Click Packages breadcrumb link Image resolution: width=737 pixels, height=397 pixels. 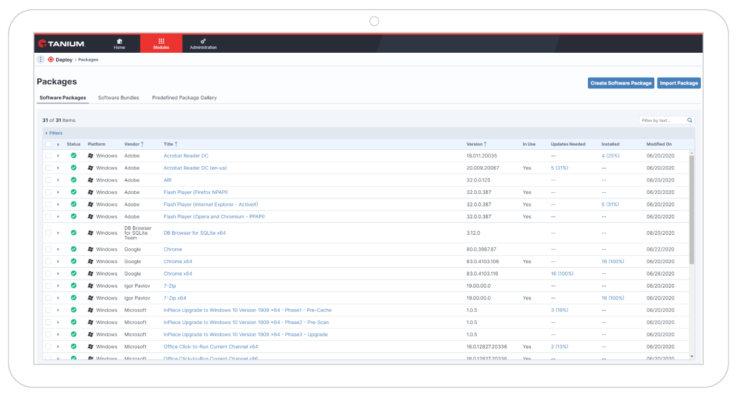coord(88,60)
